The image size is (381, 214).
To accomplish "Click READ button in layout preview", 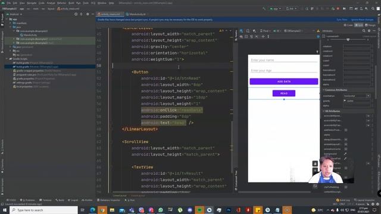I will point(284,93).
